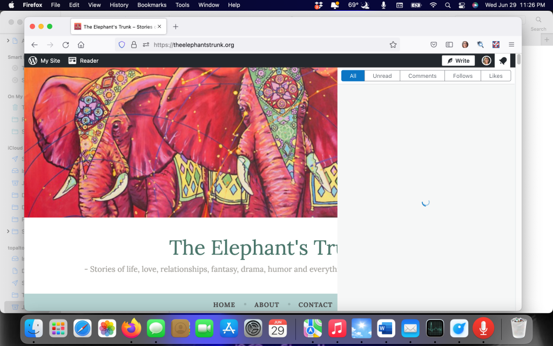Open the ABOUT page link

tap(267, 304)
